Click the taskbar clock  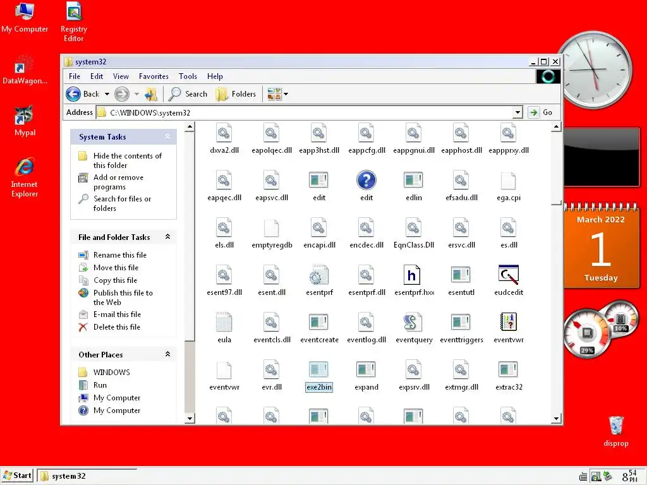[x=630, y=476]
